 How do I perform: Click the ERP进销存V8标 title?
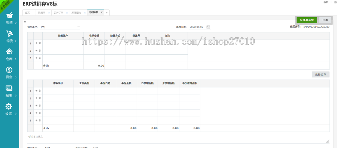(40, 4)
